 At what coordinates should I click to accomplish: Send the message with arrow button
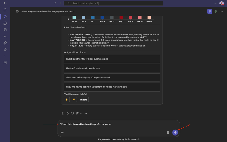tap(175, 132)
